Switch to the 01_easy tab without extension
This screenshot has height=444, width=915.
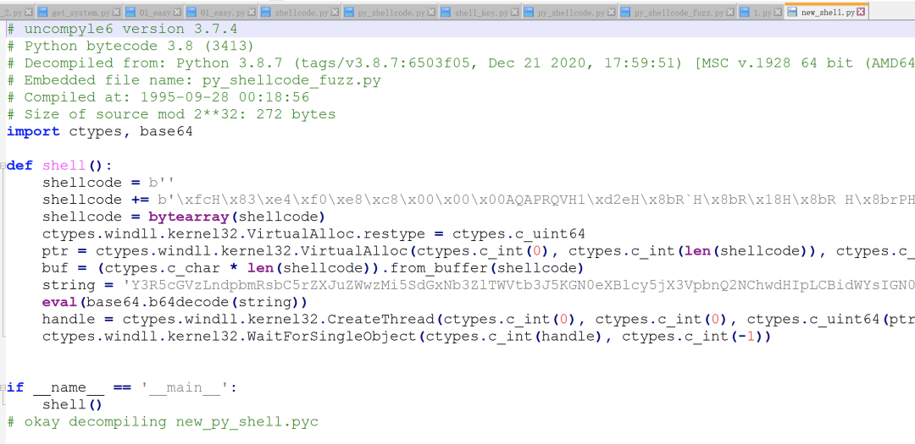click(x=153, y=12)
